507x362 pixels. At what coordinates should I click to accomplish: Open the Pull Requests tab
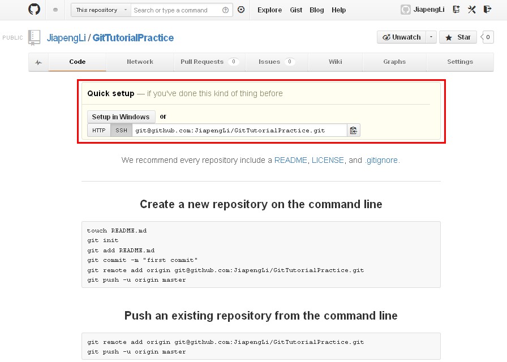pyautogui.click(x=209, y=62)
